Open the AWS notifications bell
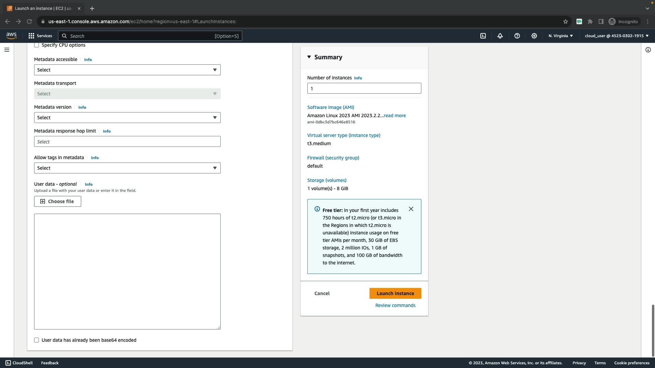The image size is (655, 368). tap(500, 36)
